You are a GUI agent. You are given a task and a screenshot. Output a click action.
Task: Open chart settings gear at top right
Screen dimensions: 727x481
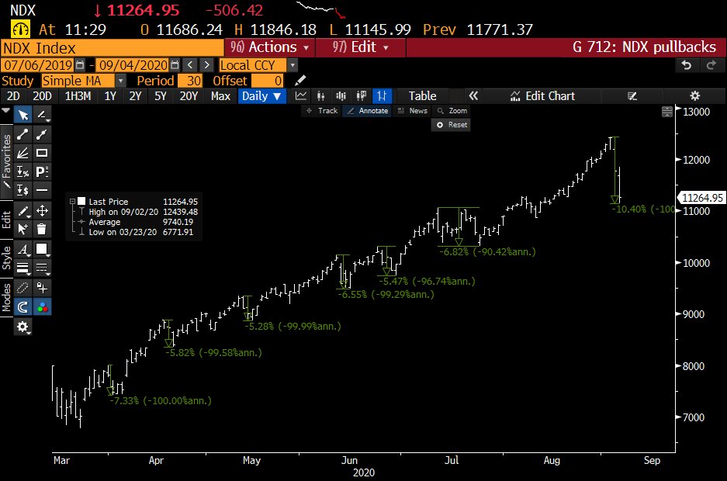694,96
